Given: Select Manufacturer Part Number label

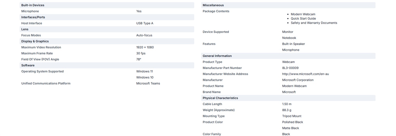Looking at the screenshot, I should coord(222,68).
